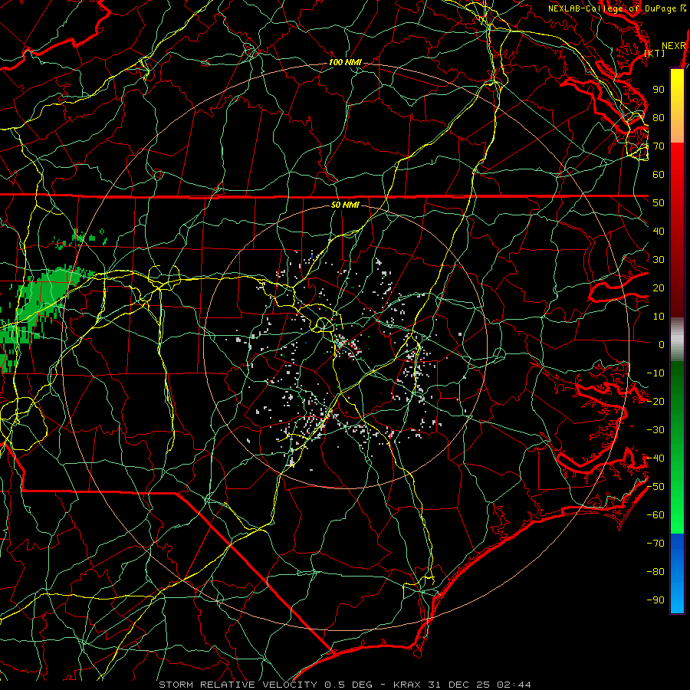Click the 100 NMI range ring label
The width and height of the screenshot is (690, 690).
point(345,63)
